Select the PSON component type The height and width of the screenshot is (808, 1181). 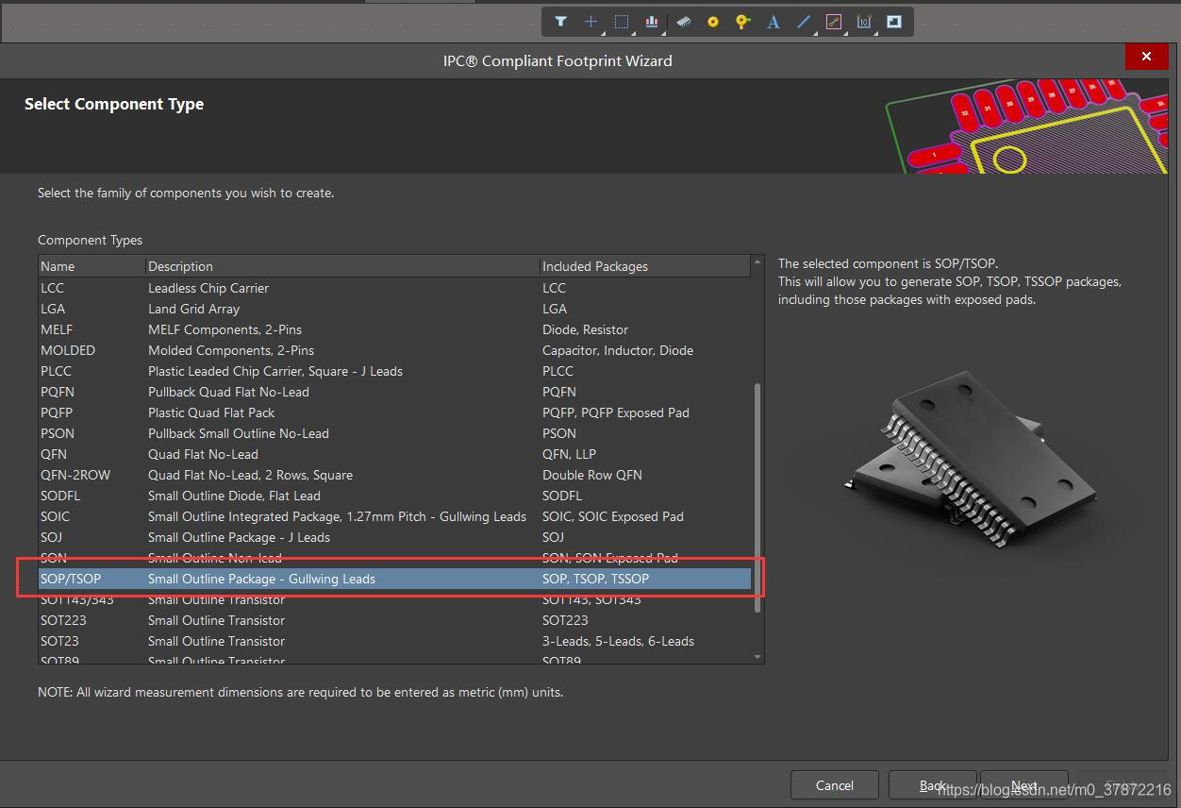(x=394, y=433)
